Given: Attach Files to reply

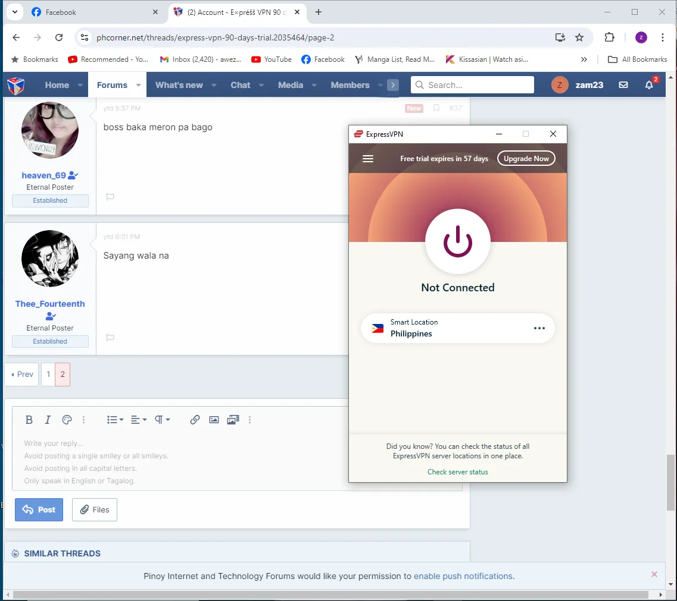Looking at the screenshot, I should (x=95, y=509).
